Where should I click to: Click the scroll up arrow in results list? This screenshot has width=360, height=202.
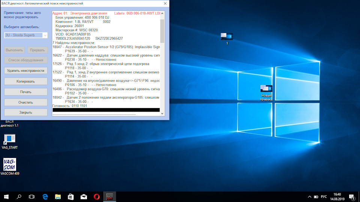coord(162,13)
